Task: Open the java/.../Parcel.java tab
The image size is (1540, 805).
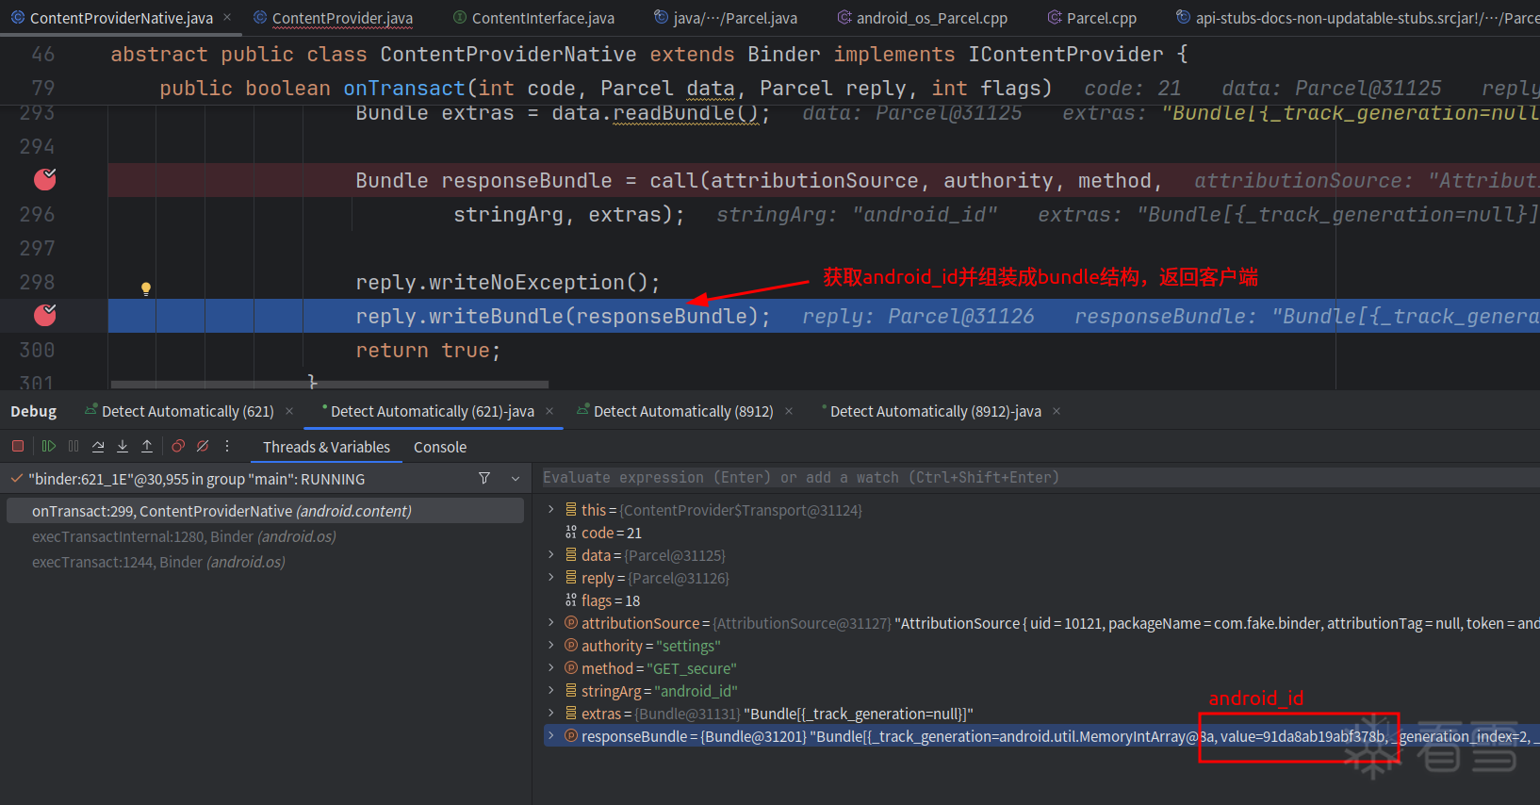Action: point(725,18)
